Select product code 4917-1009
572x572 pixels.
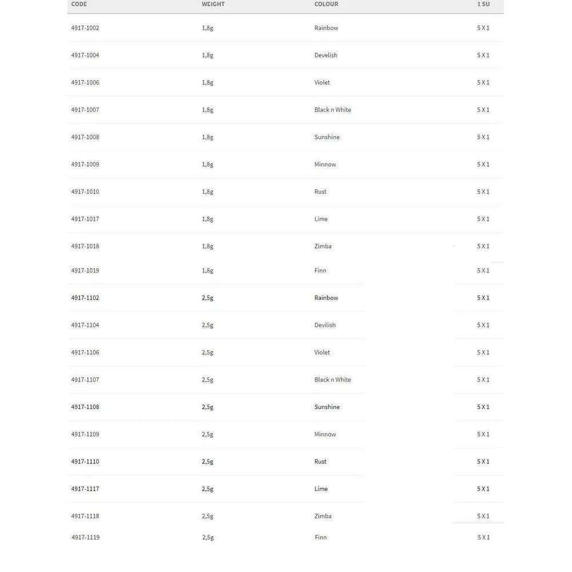[85, 165]
